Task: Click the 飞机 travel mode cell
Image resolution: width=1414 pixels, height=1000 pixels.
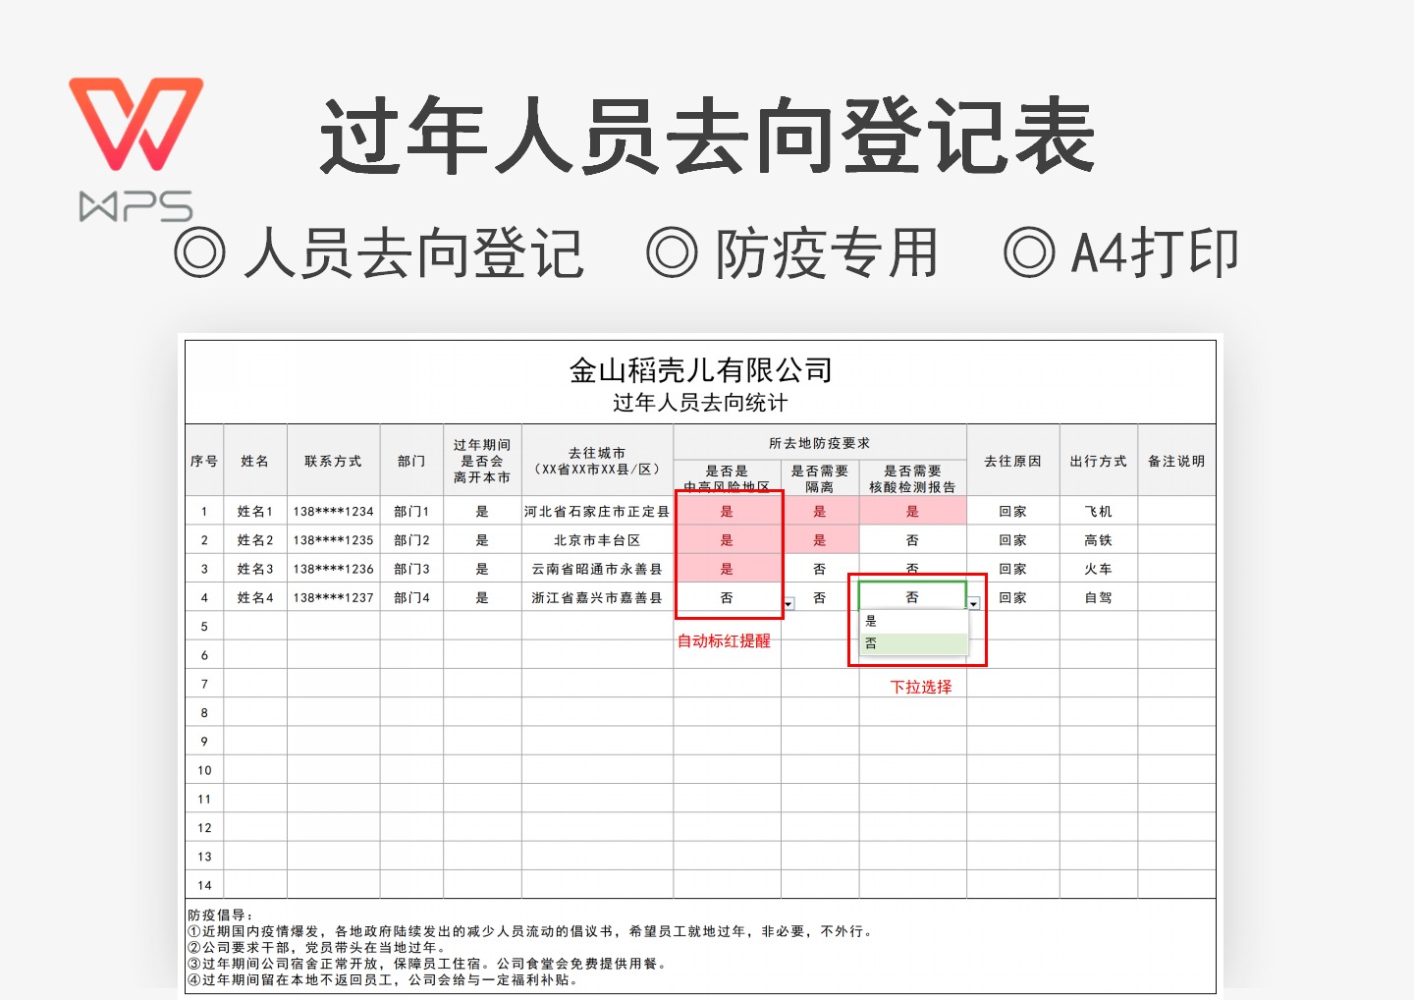Action: pyautogui.click(x=1099, y=511)
